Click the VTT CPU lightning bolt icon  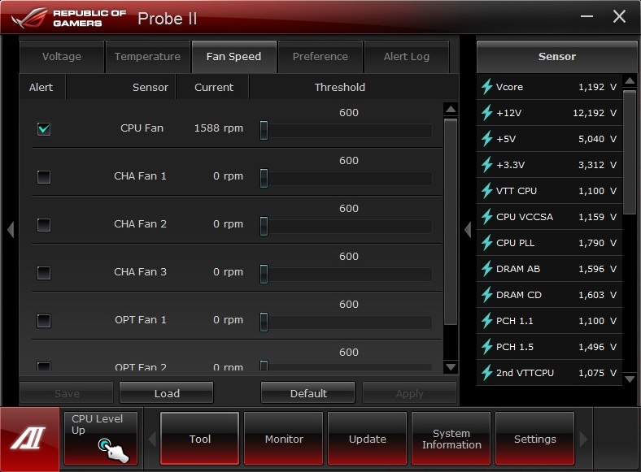click(x=487, y=191)
